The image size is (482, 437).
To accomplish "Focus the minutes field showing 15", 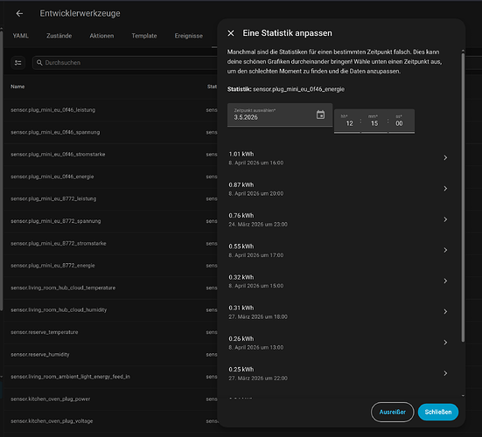I will [x=374, y=121].
